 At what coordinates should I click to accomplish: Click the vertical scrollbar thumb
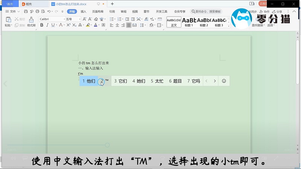point(297,62)
